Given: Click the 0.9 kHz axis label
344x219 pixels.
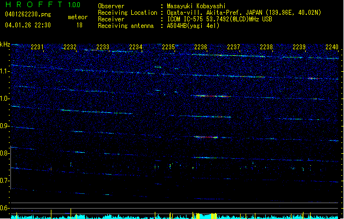Looking at the screenshot, I should click(4, 126).
